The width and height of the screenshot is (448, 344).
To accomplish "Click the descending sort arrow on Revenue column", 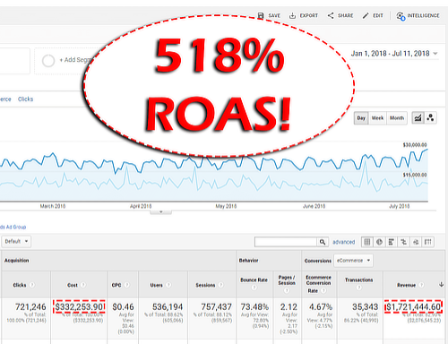I will pyautogui.click(x=441, y=285).
